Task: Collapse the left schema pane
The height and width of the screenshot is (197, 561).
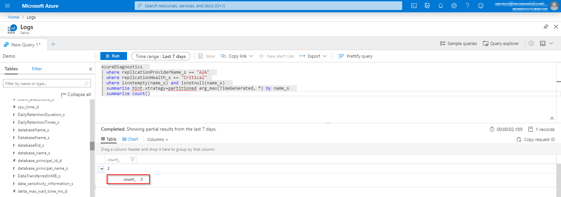Action: pyautogui.click(x=91, y=69)
